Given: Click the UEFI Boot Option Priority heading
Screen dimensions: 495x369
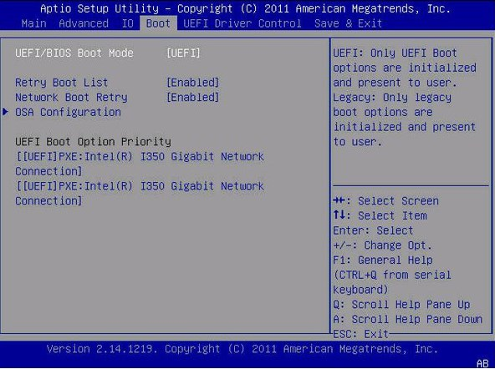Looking at the screenshot, I should [x=93, y=142].
